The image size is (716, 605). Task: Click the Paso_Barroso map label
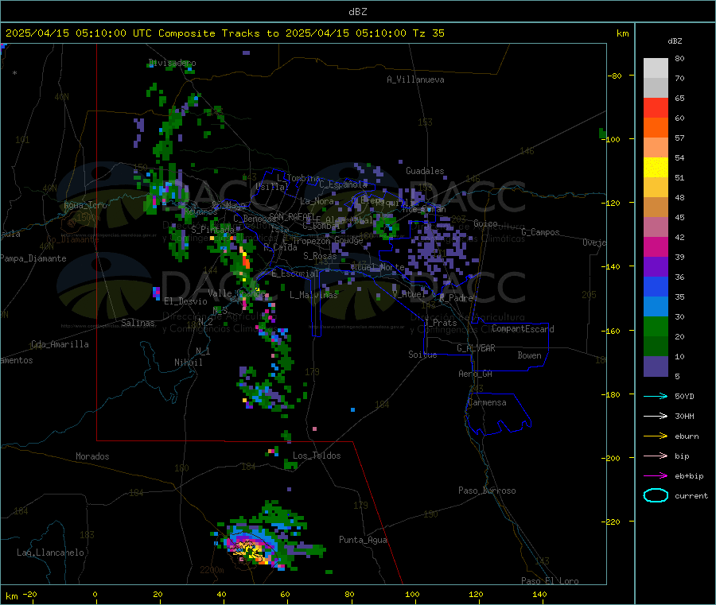[487, 491]
